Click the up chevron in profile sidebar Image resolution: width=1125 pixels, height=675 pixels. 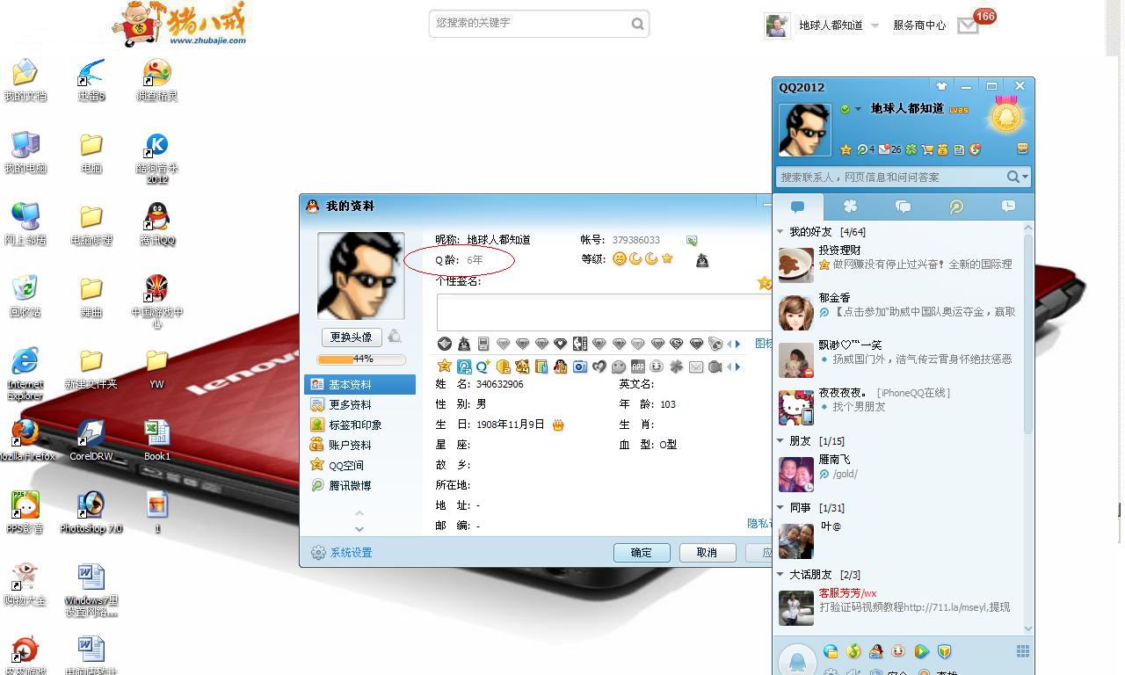click(x=359, y=512)
